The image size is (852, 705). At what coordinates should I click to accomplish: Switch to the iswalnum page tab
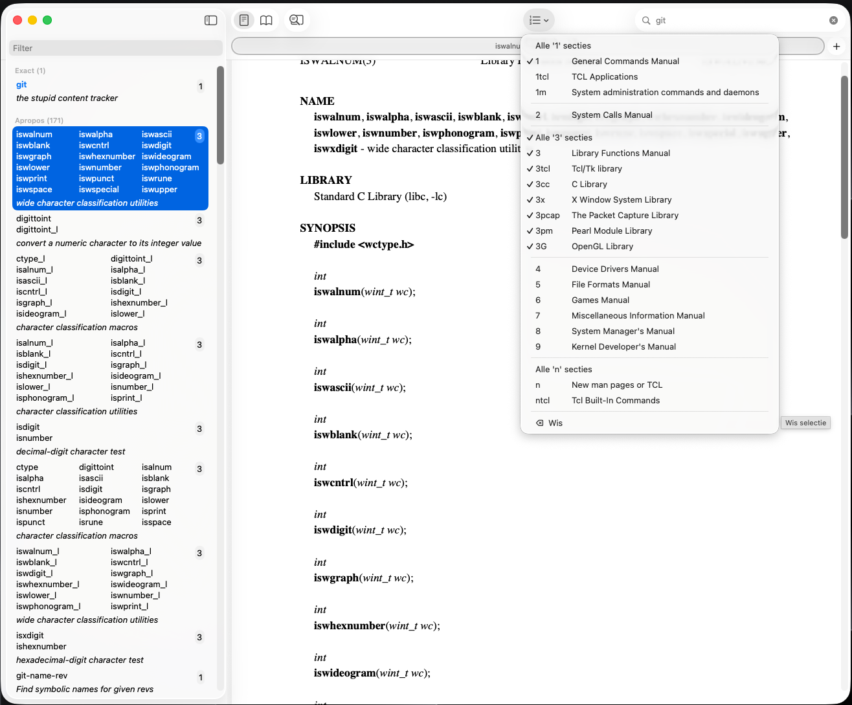tap(376, 47)
